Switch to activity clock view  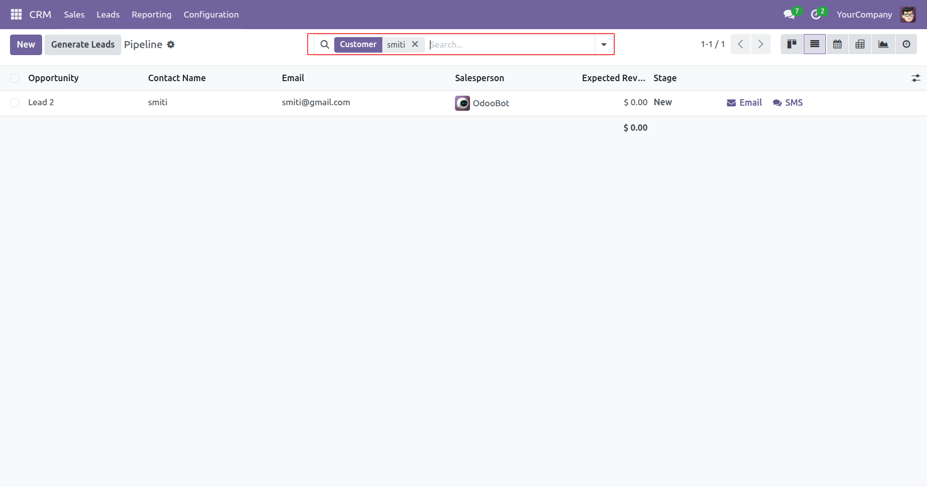pyautogui.click(x=906, y=44)
